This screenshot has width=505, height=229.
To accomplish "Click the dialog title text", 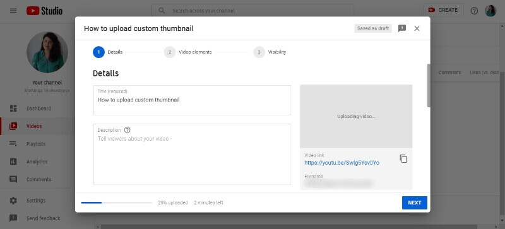I will (138, 28).
